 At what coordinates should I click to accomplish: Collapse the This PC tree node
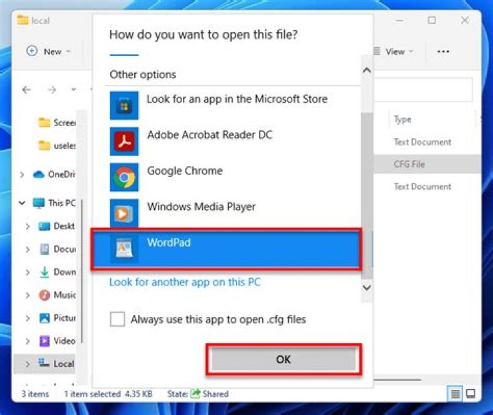tap(21, 203)
